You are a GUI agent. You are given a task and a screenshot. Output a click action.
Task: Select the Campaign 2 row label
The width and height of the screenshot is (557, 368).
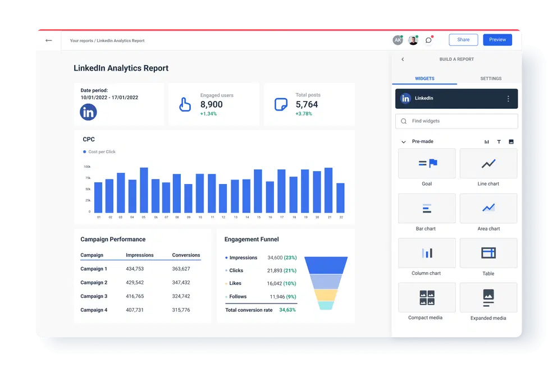(x=94, y=283)
